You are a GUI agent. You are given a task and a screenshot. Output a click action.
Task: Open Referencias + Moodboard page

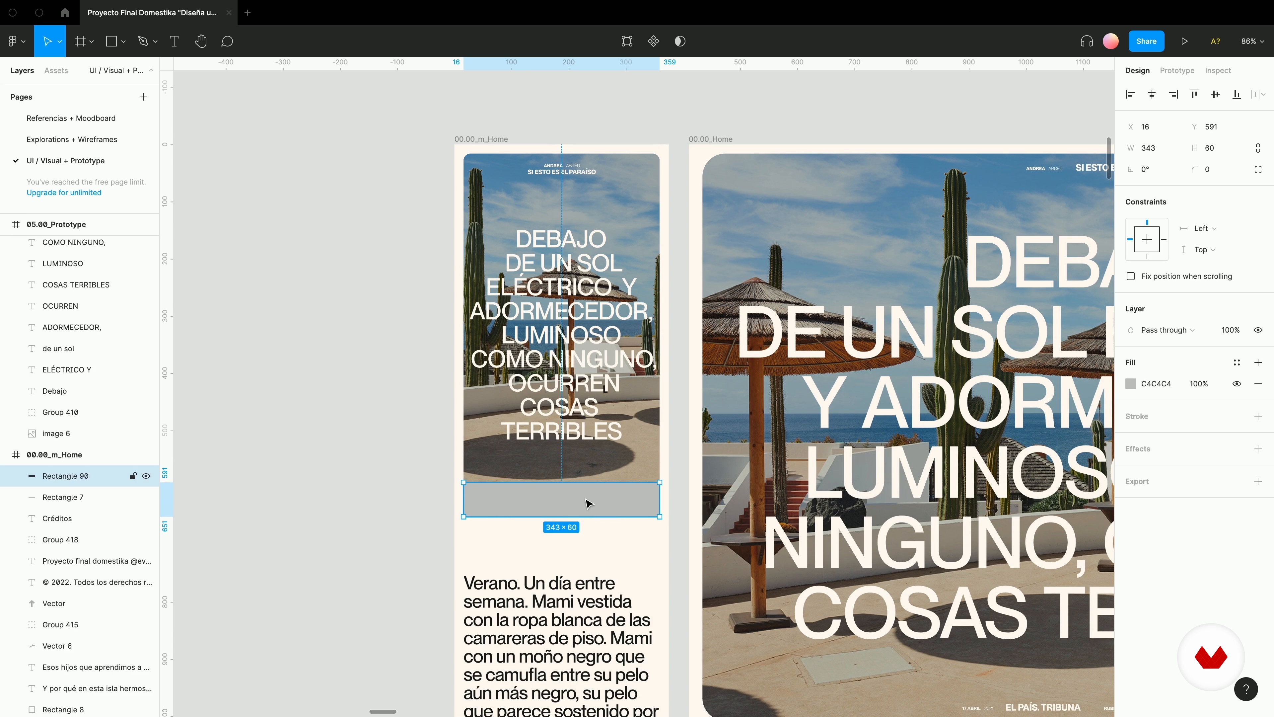[71, 118]
